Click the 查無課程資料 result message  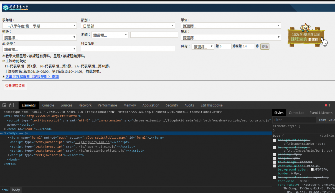click(15, 86)
